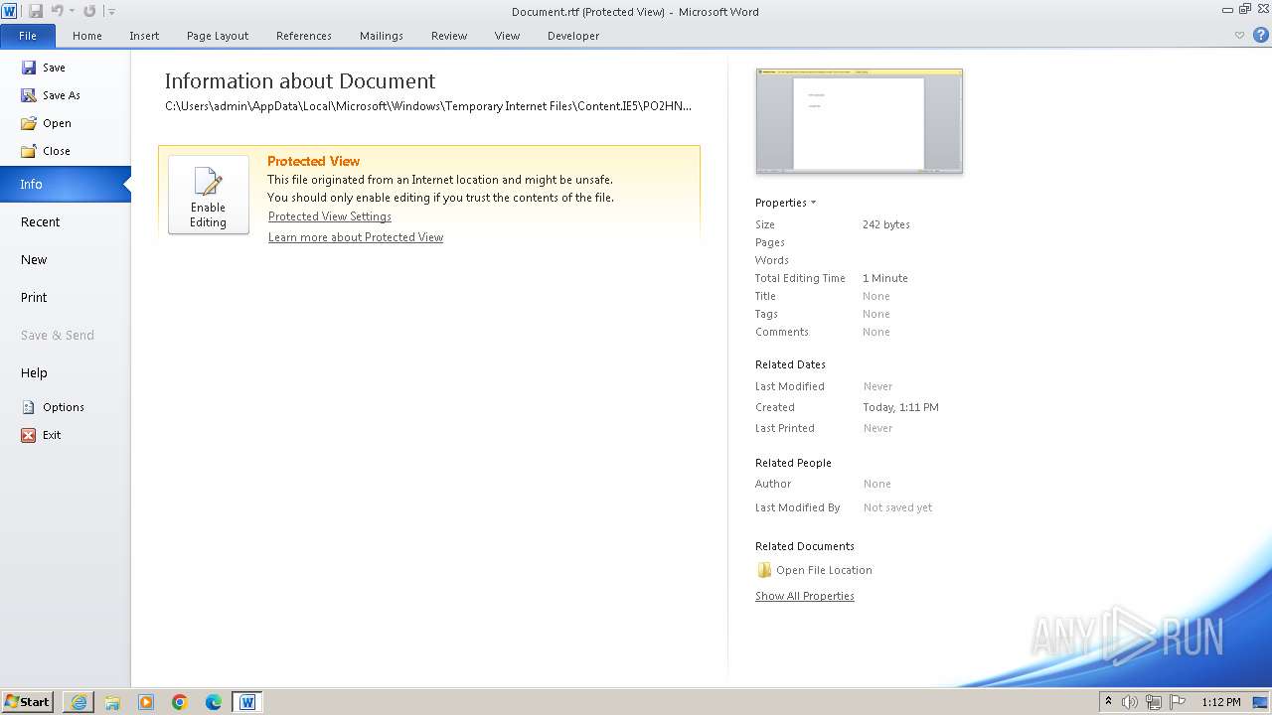
Task: Switch to the Insert tab
Action: [144, 36]
